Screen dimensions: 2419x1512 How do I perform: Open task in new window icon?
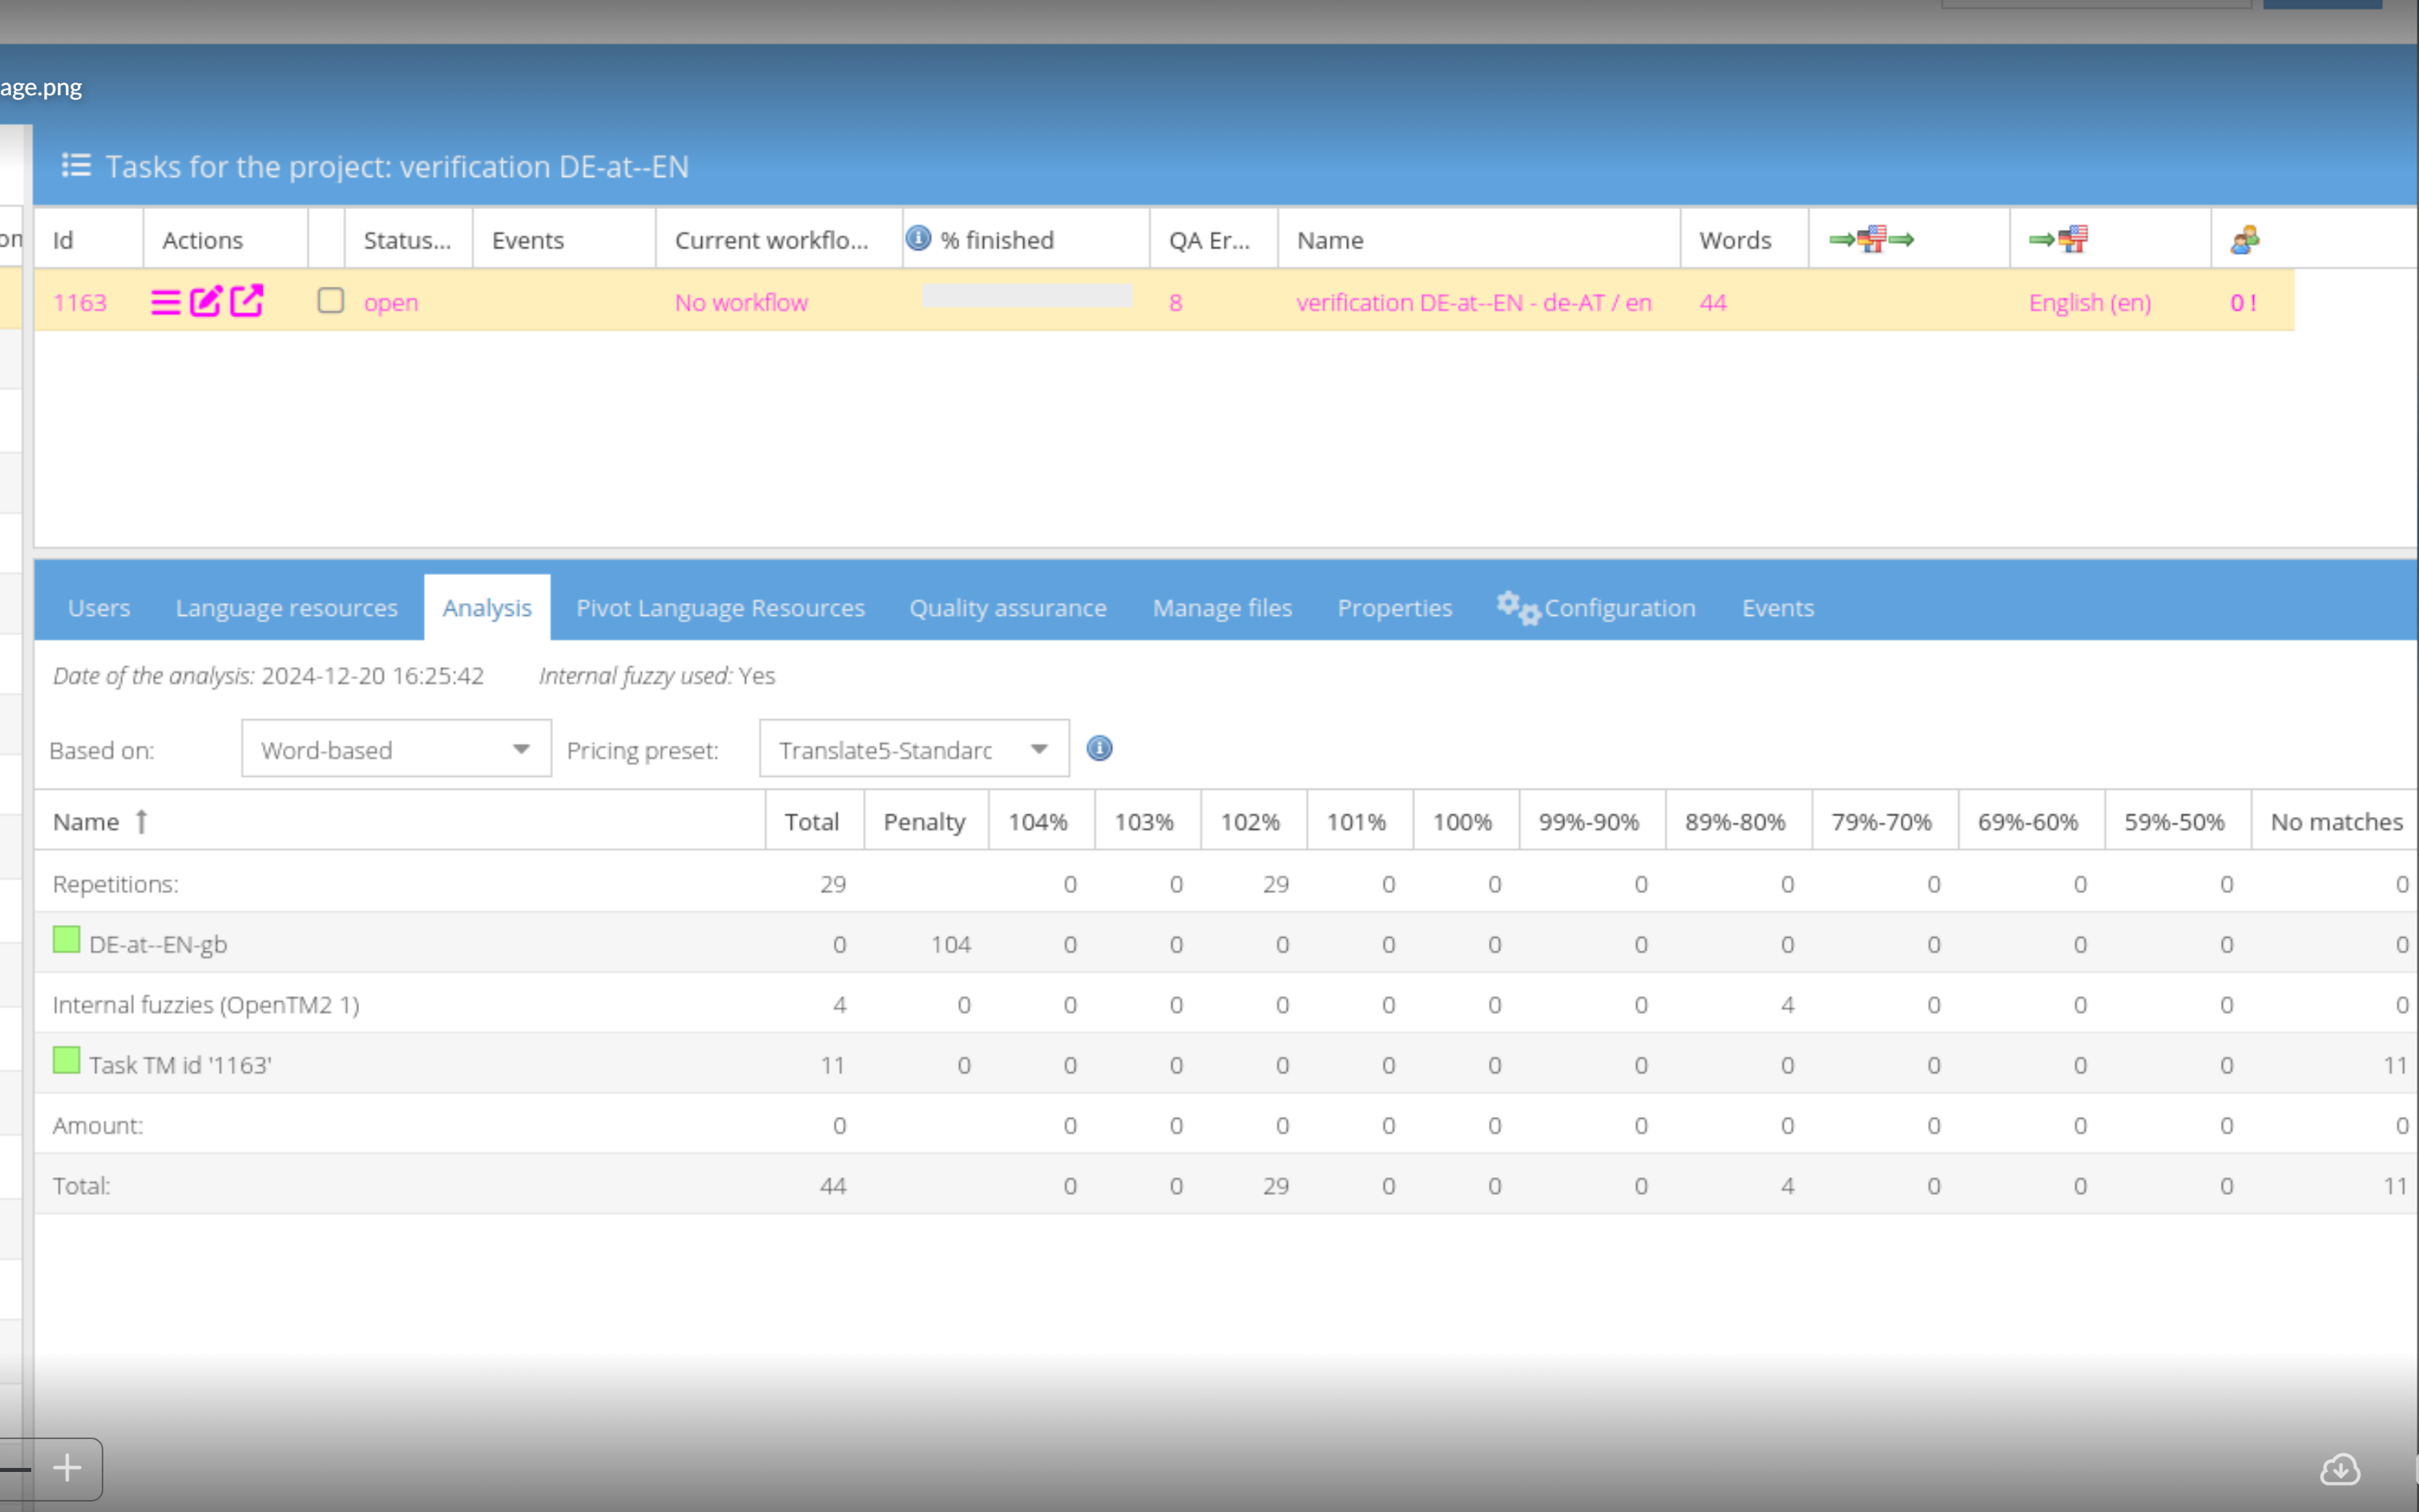click(246, 300)
